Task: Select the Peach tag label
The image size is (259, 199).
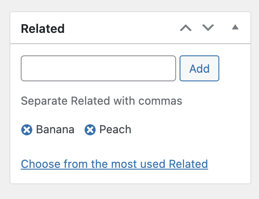Action: click(115, 129)
